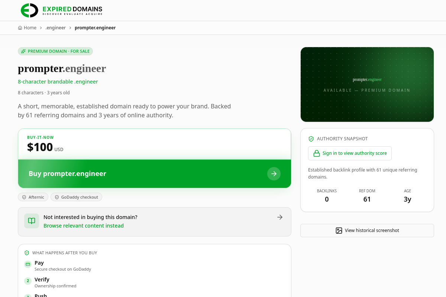
Task: Click the open book icon
Action: coord(32,221)
